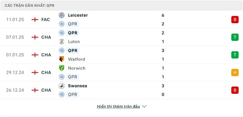
Task: Click the Swansea club crest icon
Action: point(62,86)
